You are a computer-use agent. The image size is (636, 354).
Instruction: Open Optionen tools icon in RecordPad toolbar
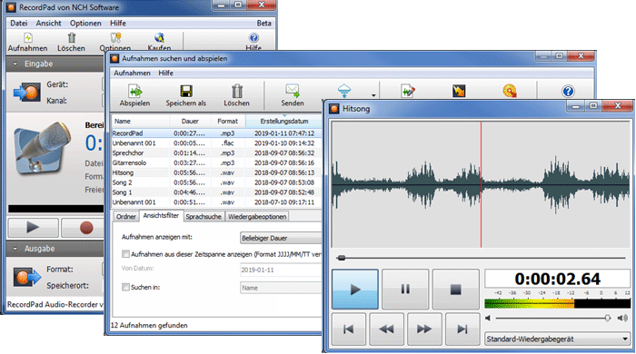[x=115, y=38]
